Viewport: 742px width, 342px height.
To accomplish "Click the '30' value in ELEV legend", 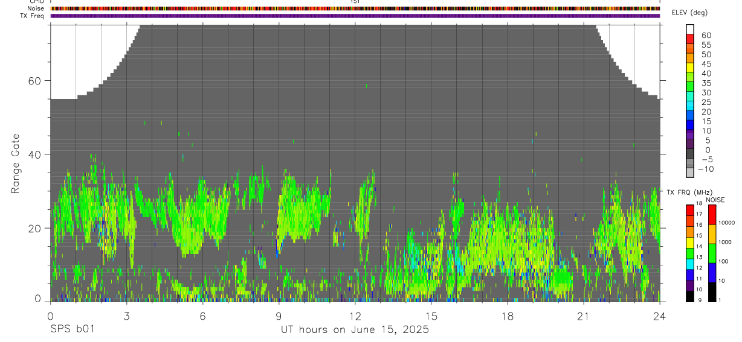I will point(706,92).
